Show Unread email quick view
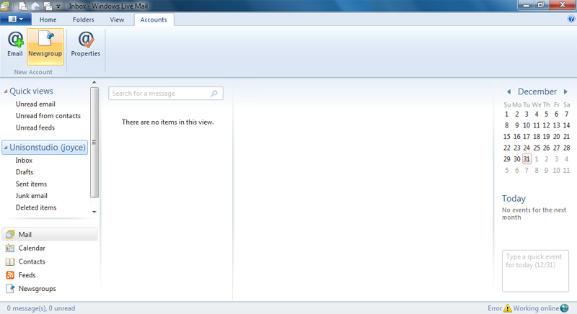This screenshot has height=314, width=577. 35,104
